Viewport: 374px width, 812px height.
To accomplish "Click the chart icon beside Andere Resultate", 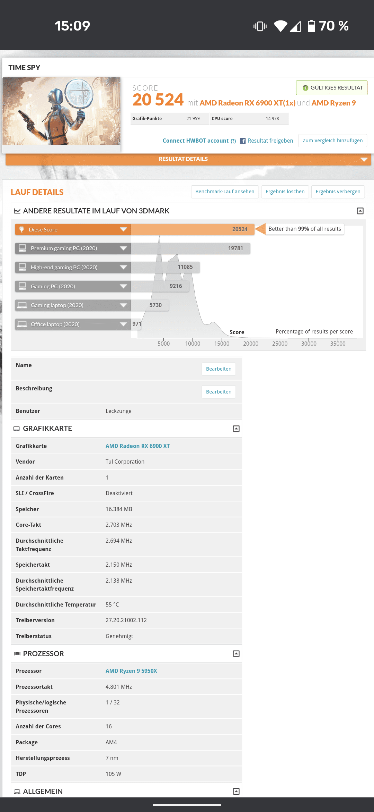I will coord(17,211).
